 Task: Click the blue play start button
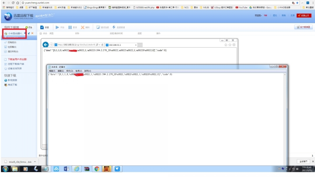[57, 27]
